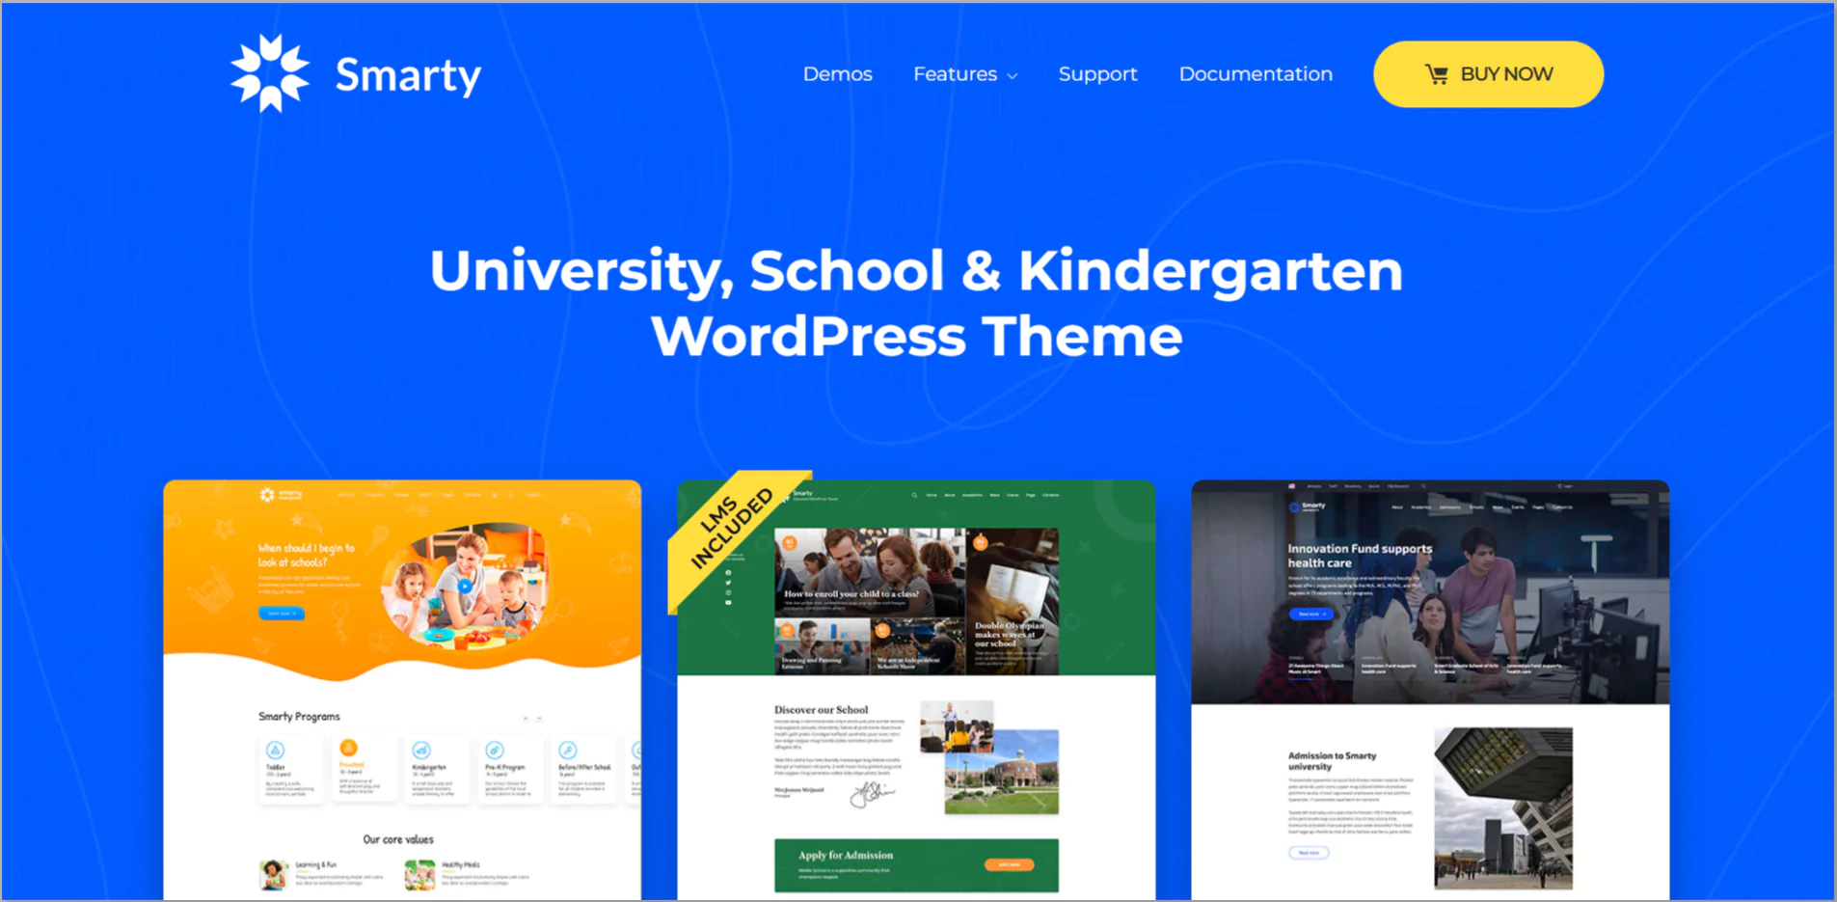Open the Documentation link
Image resolution: width=1837 pixels, height=902 pixels.
pos(1256,74)
